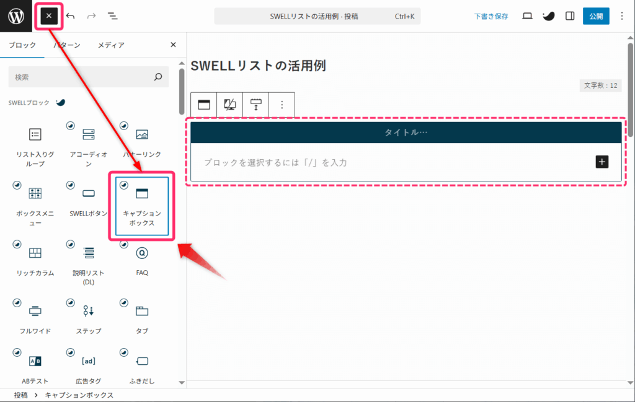Click the 投稿 breadcrumb
Screen dimensions: 635x402
[x=20, y=395]
